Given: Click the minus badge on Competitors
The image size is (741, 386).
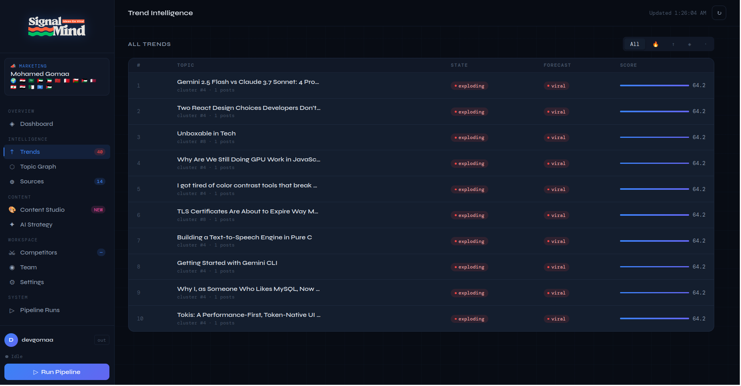Looking at the screenshot, I should pyautogui.click(x=101, y=253).
